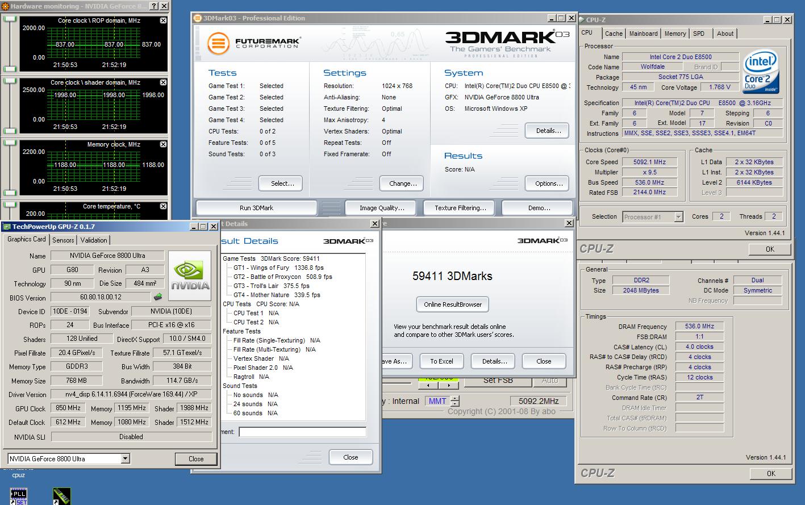Open the Memory tab in CPU-Z
The height and width of the screenshot is (505, 805).
point(675,34)
